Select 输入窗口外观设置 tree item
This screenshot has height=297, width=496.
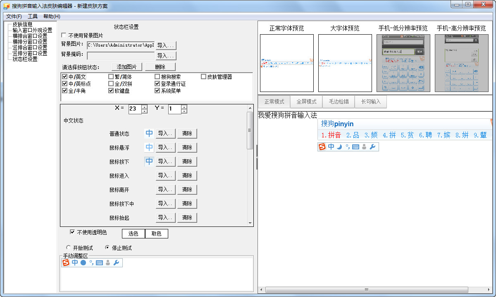click(x=32, y=30)
